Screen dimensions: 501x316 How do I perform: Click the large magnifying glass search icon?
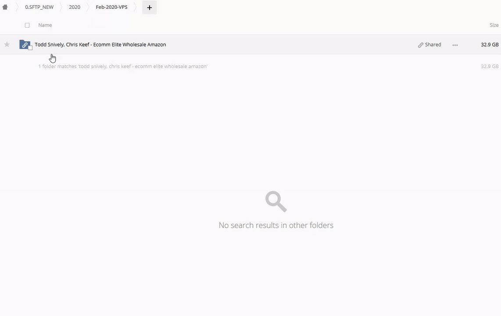(276, 201)
